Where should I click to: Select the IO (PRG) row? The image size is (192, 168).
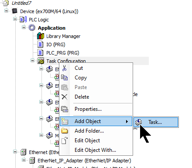[56, 45]
